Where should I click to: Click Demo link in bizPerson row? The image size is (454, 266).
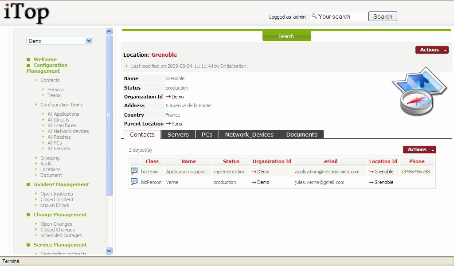pyautogui.click(x=263, y=182)
